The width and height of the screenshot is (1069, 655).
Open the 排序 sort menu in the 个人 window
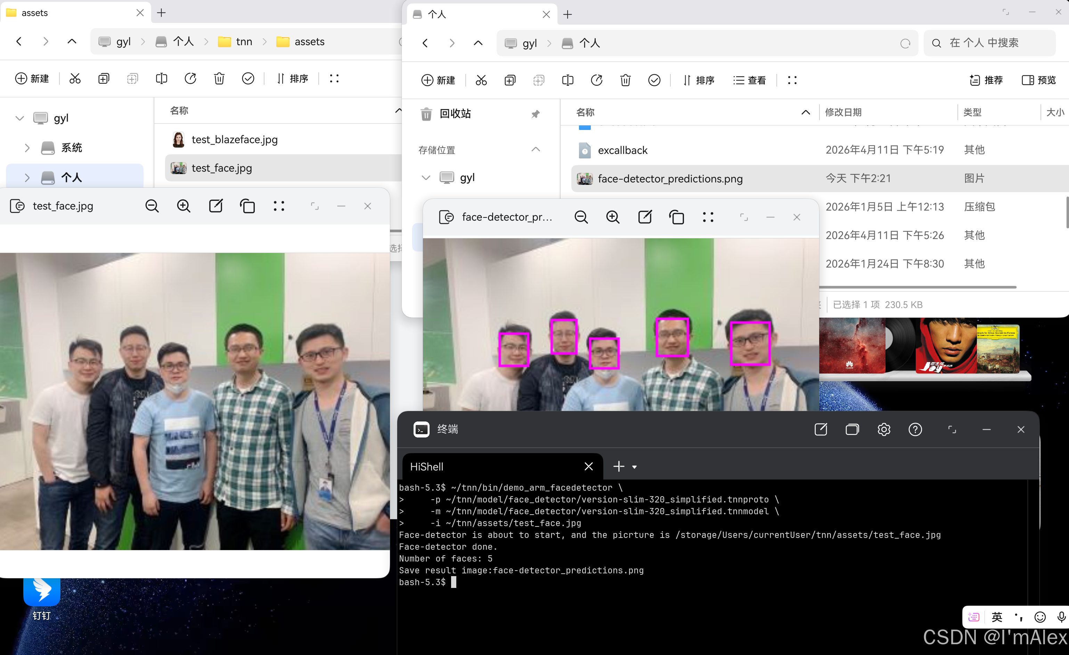tap(699, 80)
